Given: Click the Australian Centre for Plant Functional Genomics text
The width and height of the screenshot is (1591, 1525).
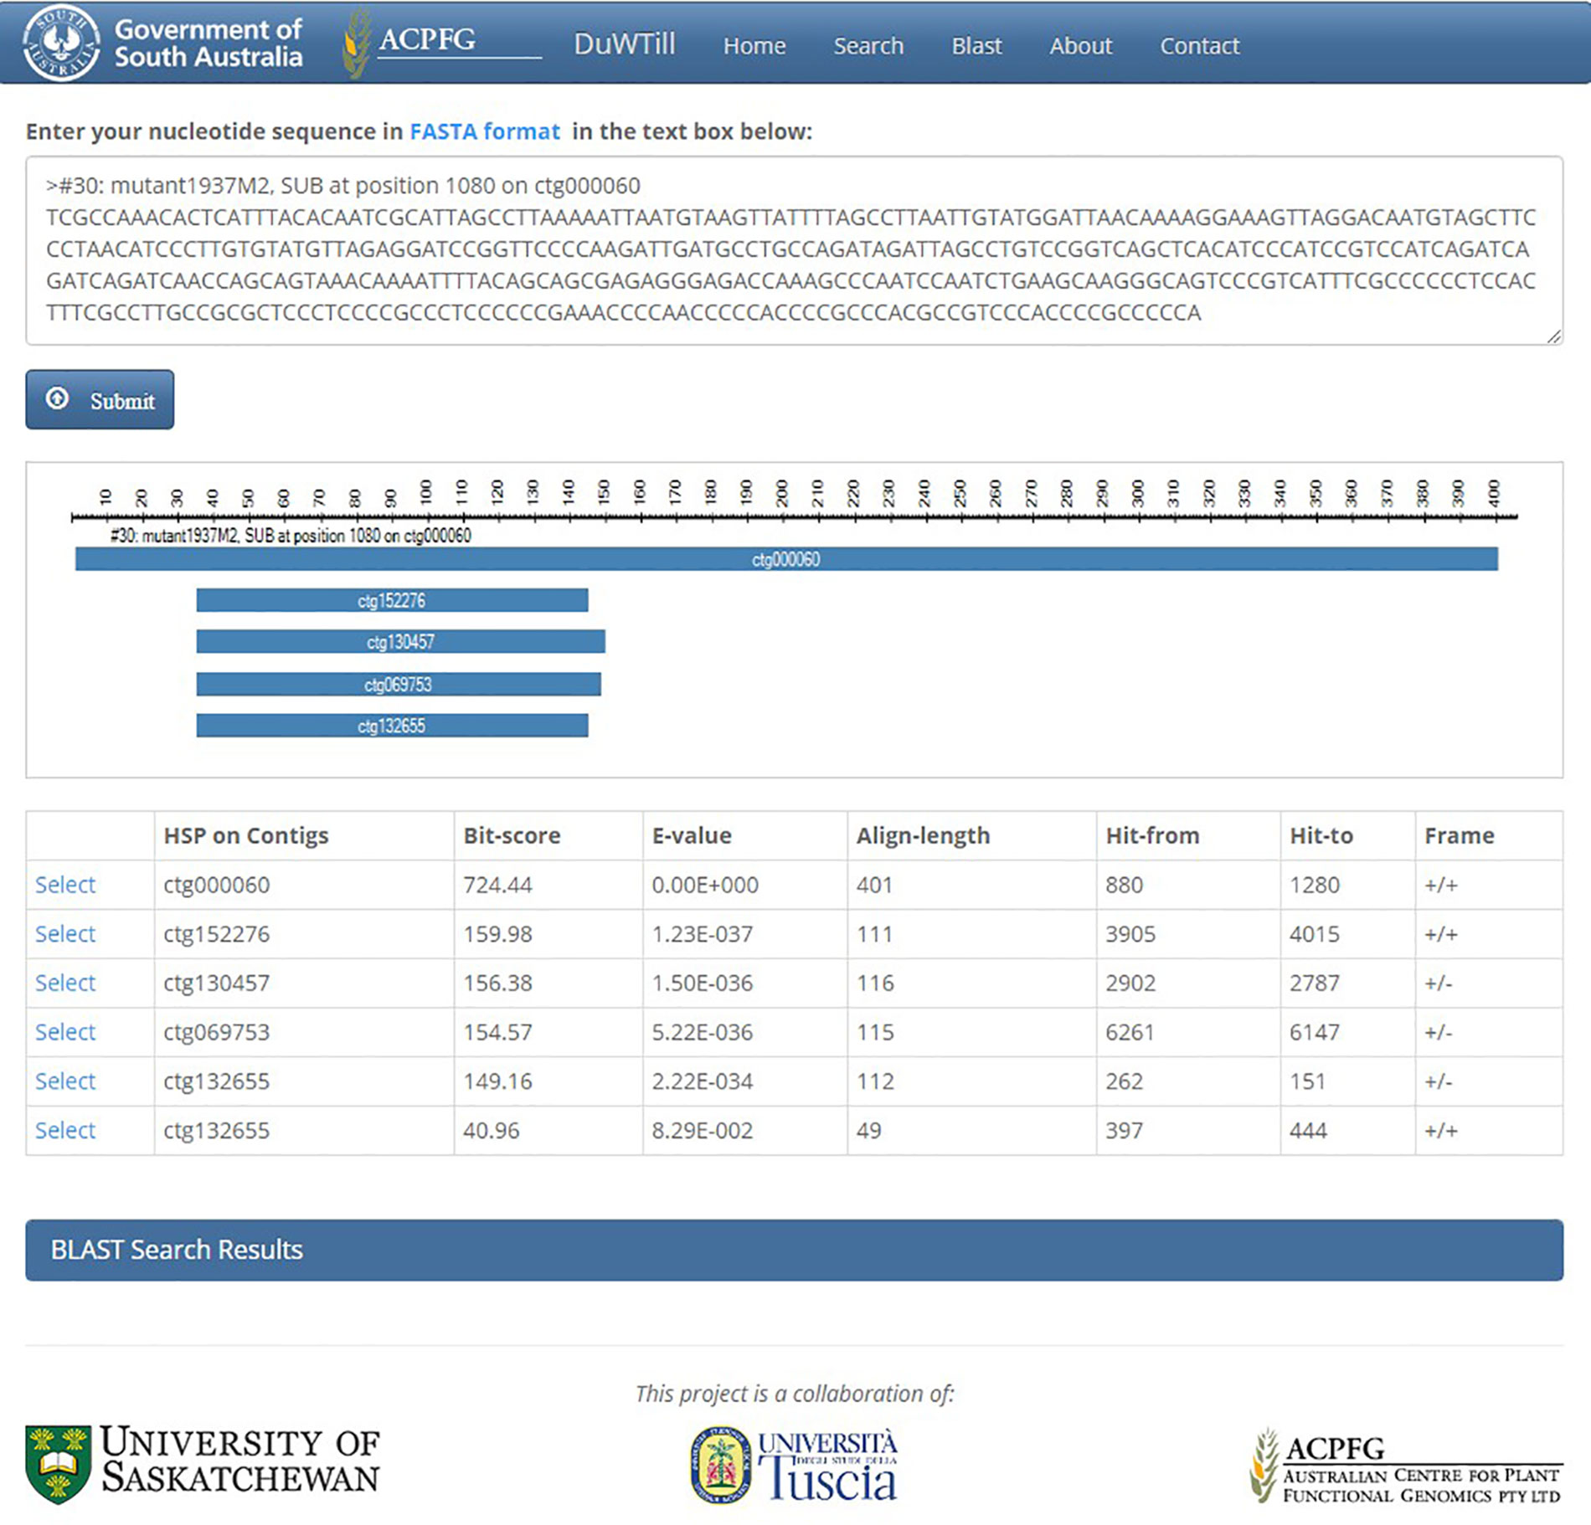Looking at the screenshot, I should pyautogui.click(x=1422, y=1486).
